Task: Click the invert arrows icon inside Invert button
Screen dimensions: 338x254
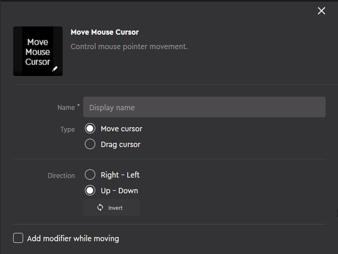Action: 100,207
